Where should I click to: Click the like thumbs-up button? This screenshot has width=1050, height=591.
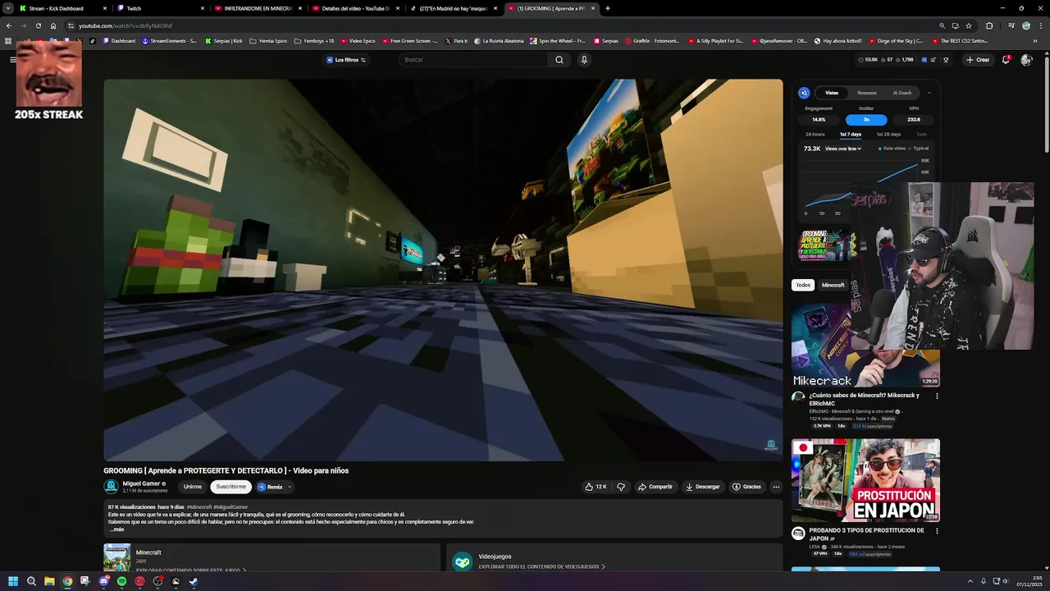pos(596,487)
